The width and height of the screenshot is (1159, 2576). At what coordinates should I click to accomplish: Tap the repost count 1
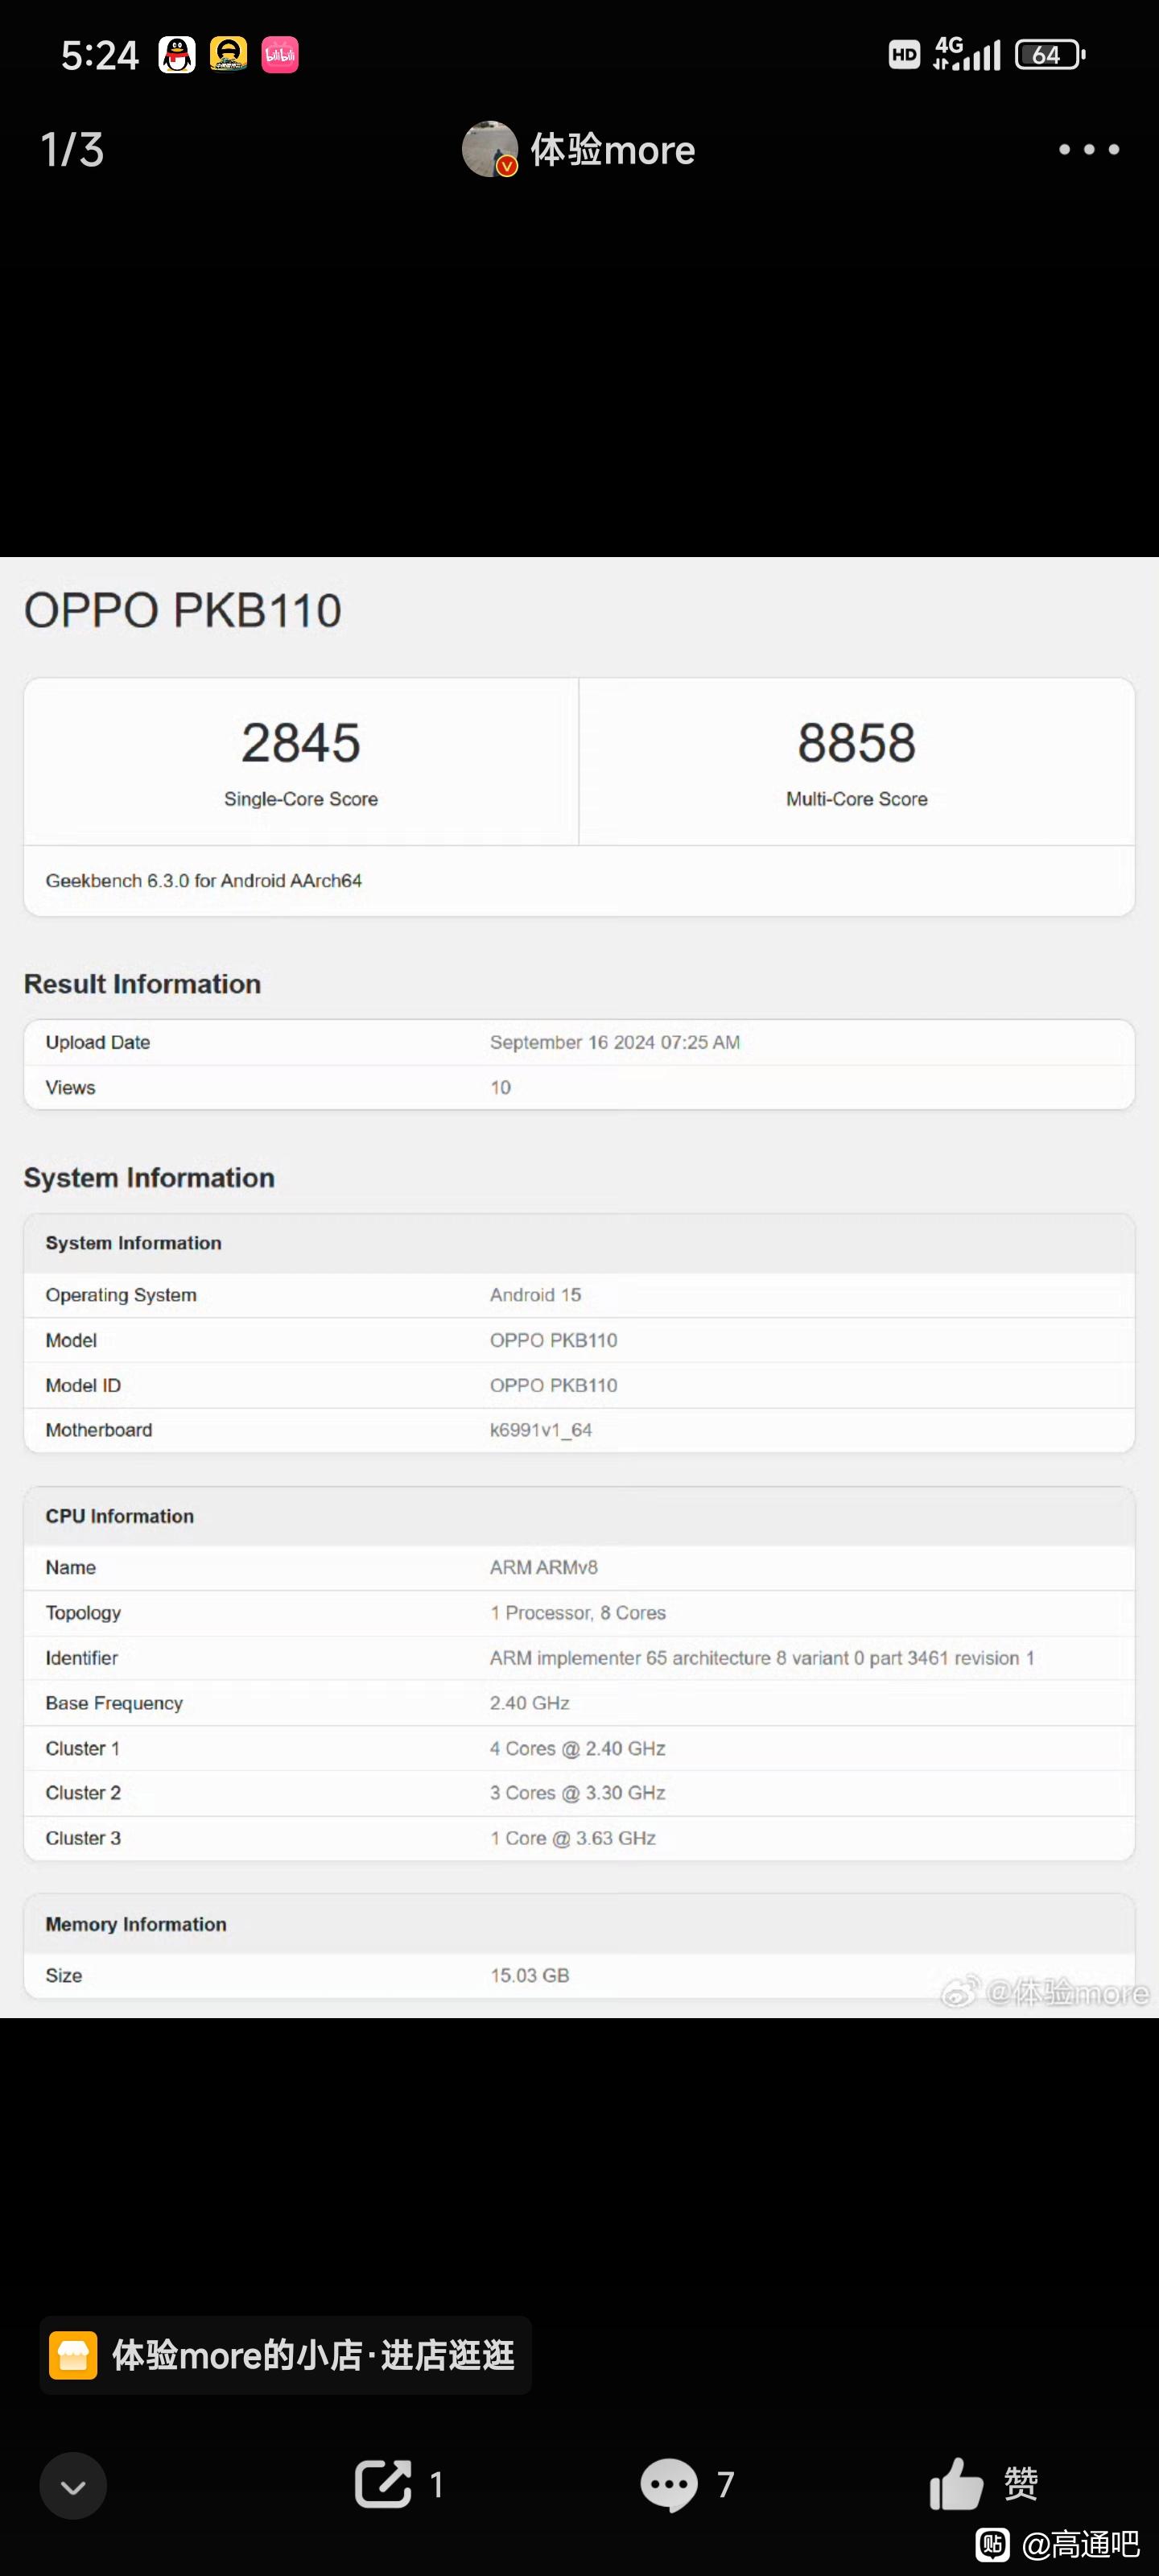pos(436,2485)
